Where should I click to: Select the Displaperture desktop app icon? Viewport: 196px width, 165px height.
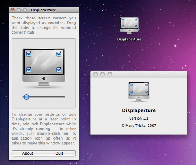(129, 26)
